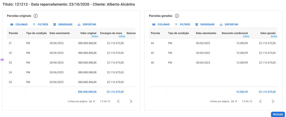Open COLUNAS in Parcelas originais panel
The image size is (286, 117).
click(x=19, y=24)
